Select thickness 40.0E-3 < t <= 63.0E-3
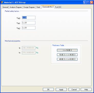Image resolution: width=94 pixels, height=93 pixels. [x=67, y=59]
